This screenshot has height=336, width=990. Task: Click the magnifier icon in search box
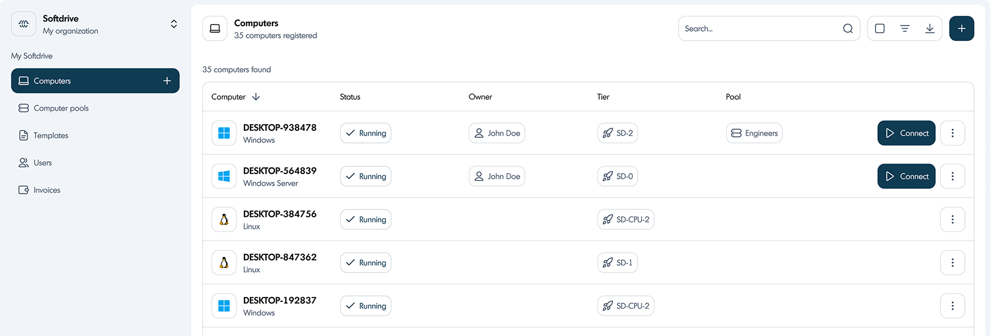847,29
